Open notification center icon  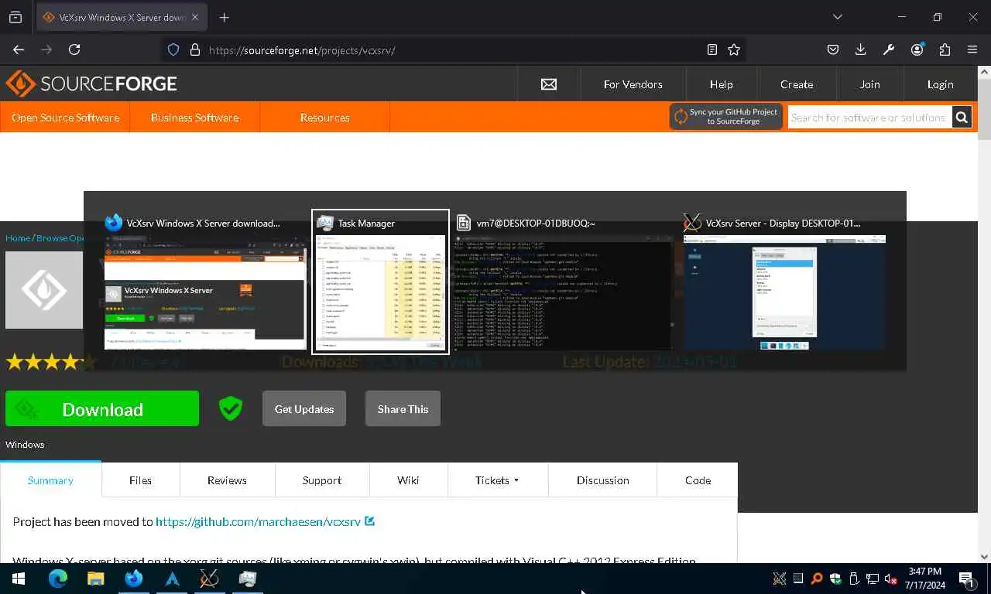[x=966, y=579]
